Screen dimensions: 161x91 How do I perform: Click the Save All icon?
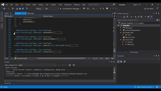(x=23, y=9)
